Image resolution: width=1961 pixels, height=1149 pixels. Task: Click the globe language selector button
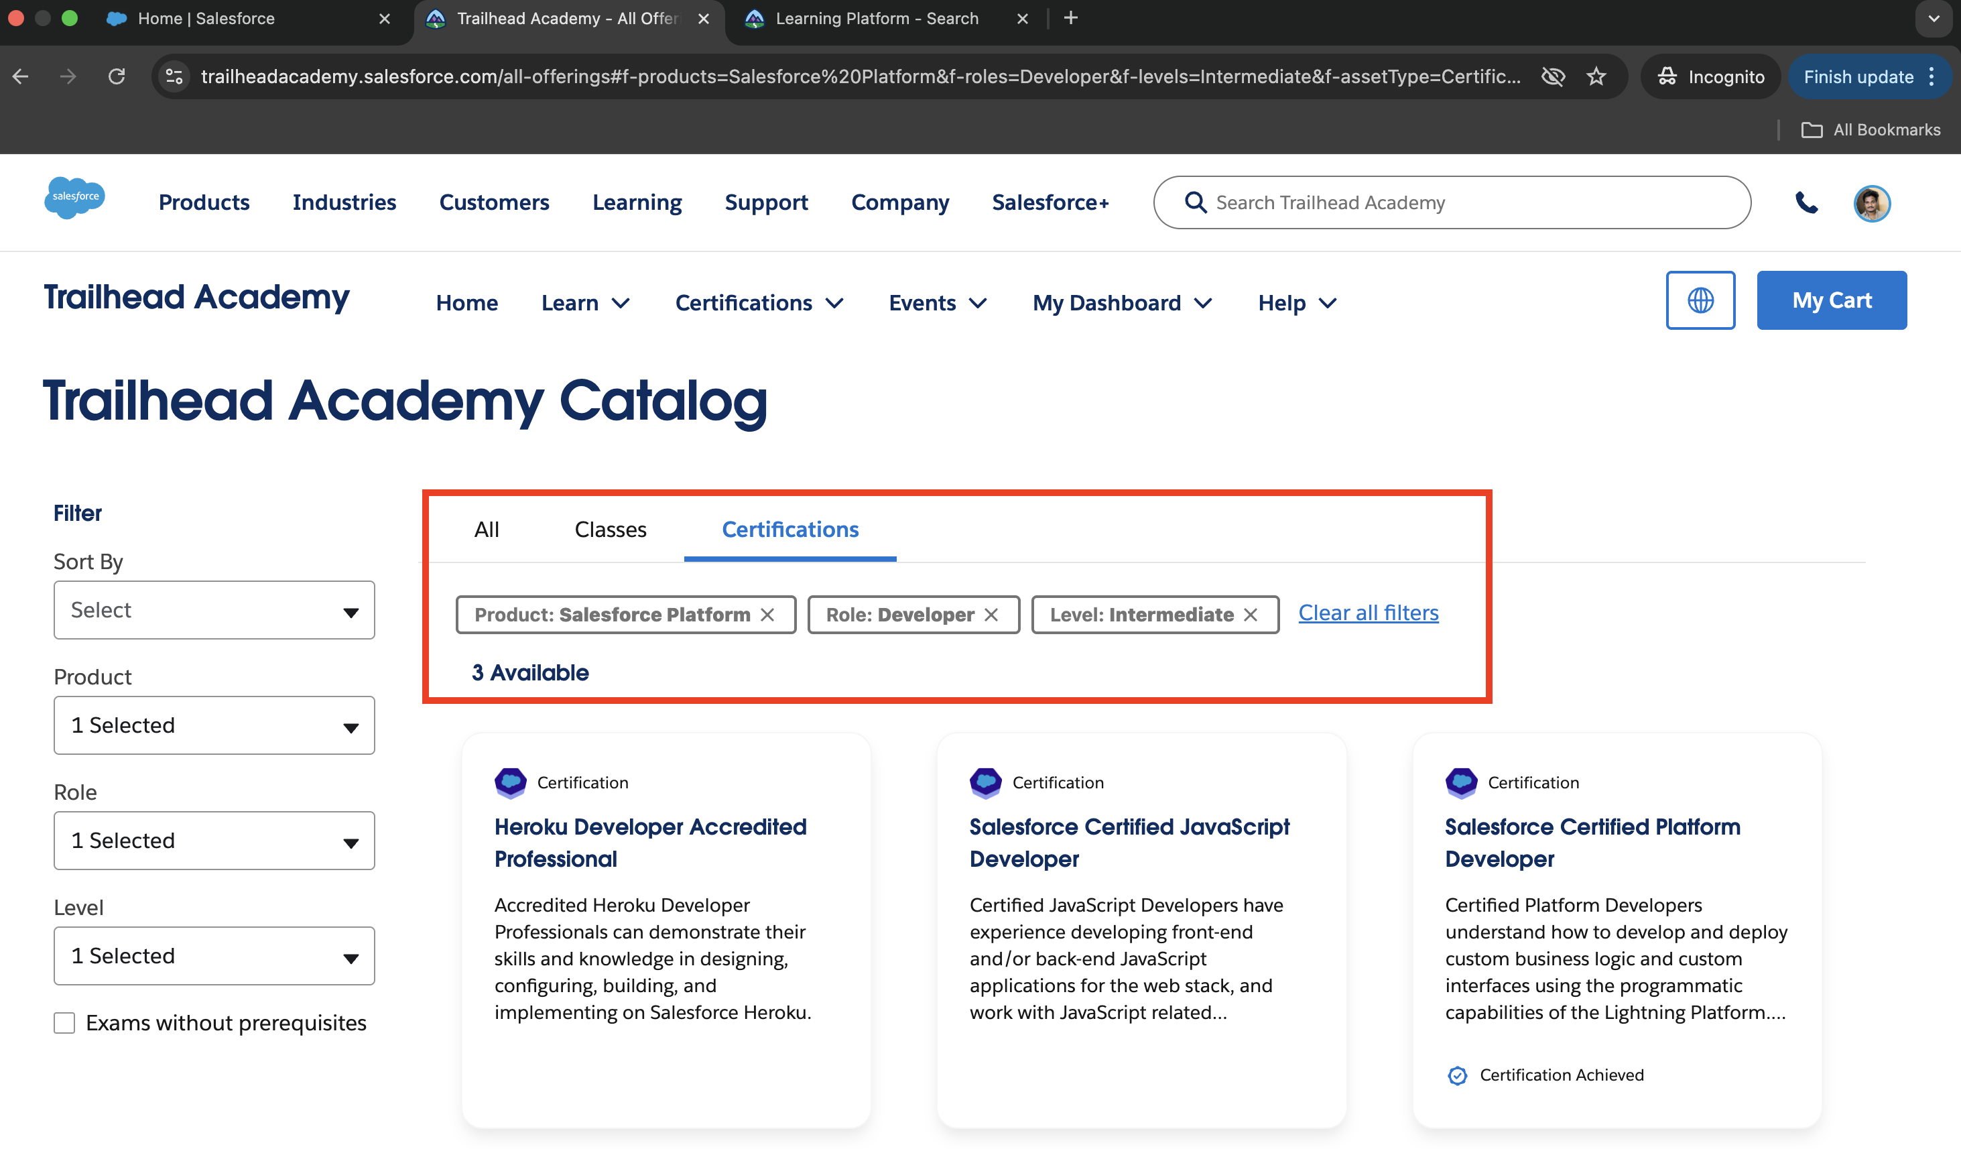click(x=1700, y=300)
